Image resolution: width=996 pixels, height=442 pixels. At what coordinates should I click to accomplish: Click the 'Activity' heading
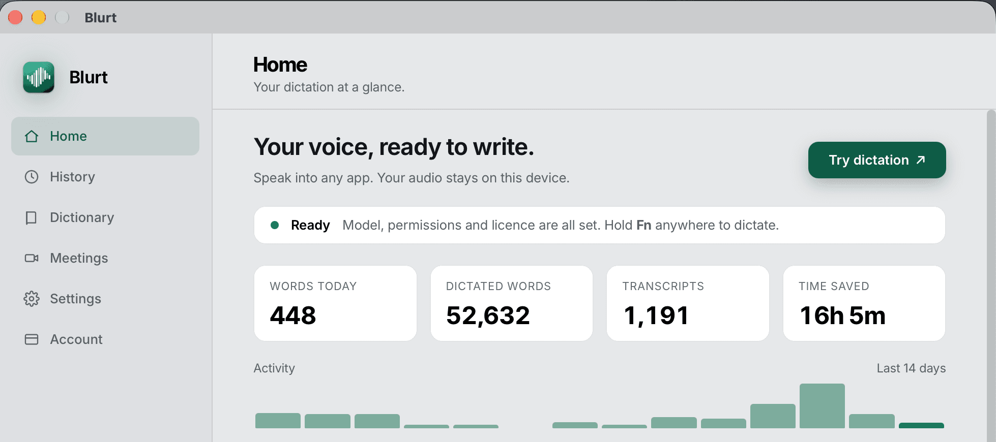click(x=274, y=368)
